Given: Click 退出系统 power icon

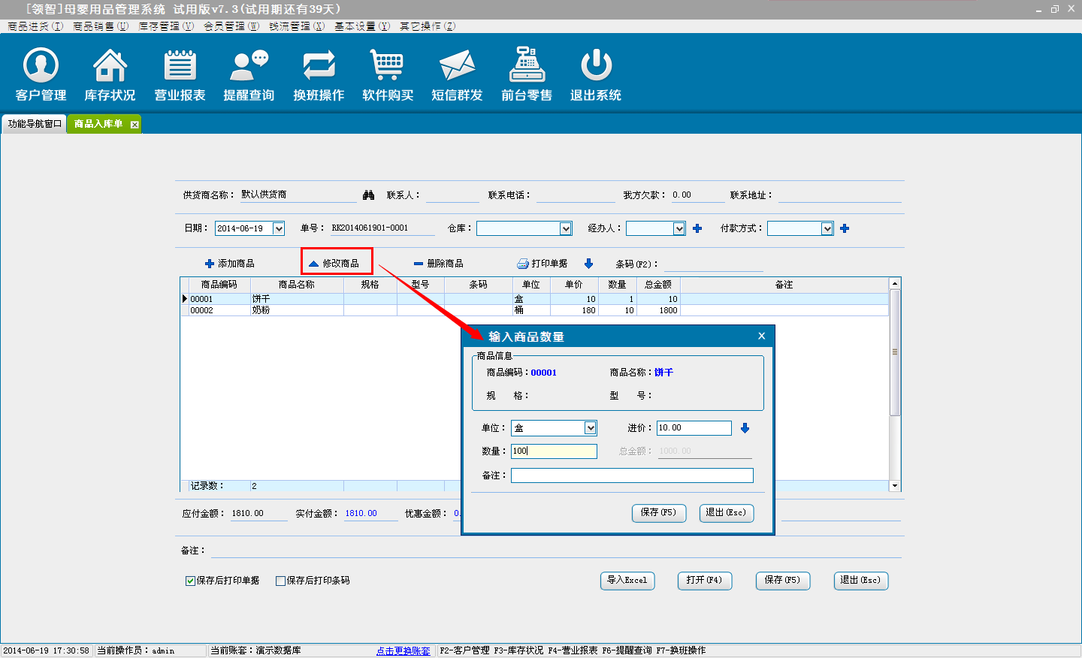Looking at the screenshot, I should [x=596, y=66].
